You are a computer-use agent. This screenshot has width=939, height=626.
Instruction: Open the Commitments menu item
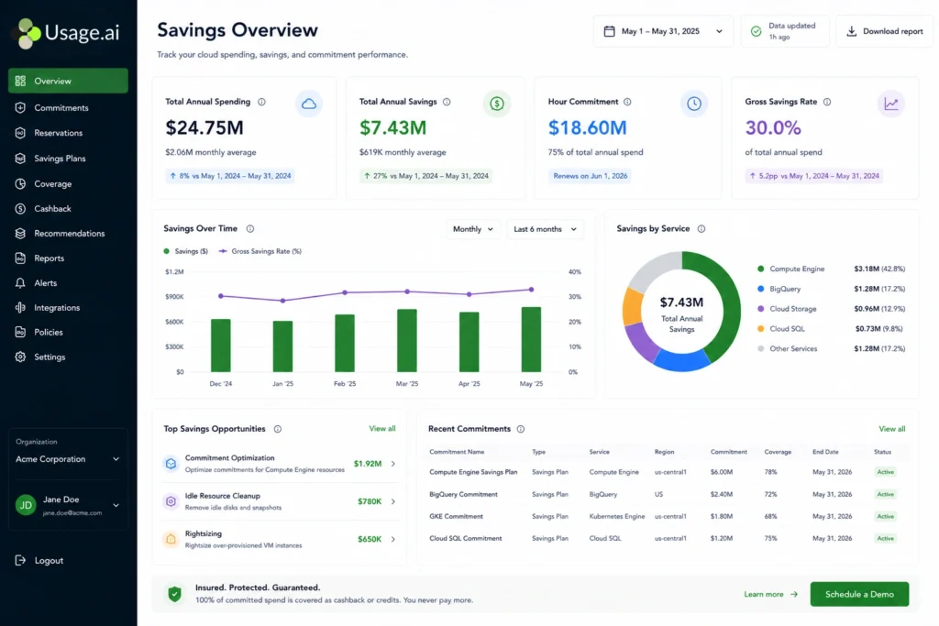[x=68, y=108]
